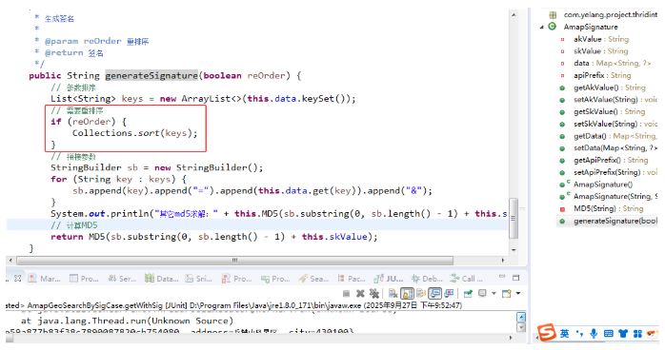Click Sogou voice input microphone
Viewport: 665px width, 350px height.
tap(594, 334)
